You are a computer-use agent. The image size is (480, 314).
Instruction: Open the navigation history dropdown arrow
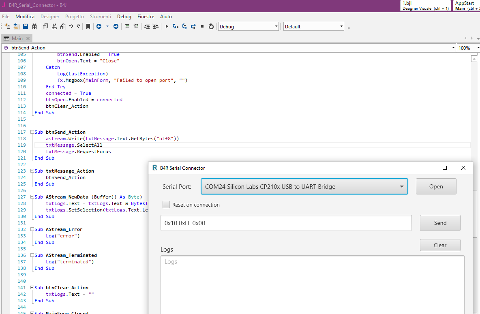(x=107, y=27)
